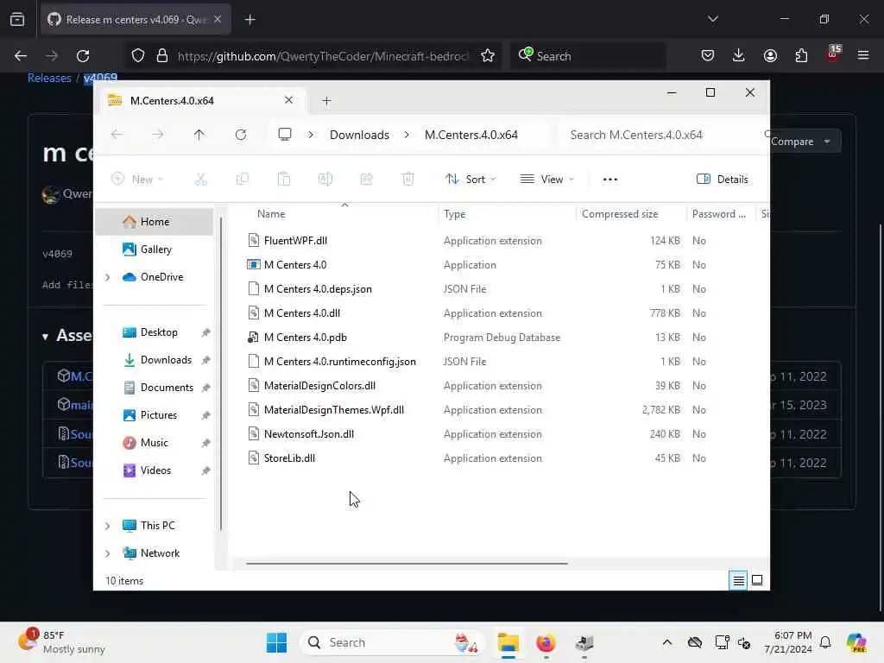The width and height of the screenshot is (884, 663).
Task: Select the M Centers 4.0 application file
Action: [x=295, y=264]
